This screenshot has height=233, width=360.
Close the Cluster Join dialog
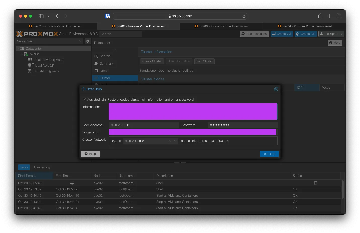(x=276, y=89)
